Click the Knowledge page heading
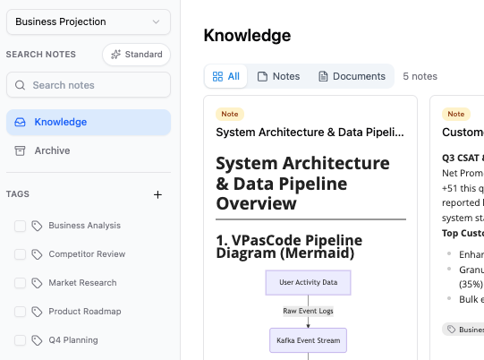Screen dimensions: 484x360 coord(247,36)
